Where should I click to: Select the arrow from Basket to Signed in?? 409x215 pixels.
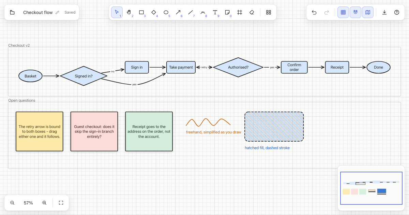pyautogui.click(x=51, y=76)
